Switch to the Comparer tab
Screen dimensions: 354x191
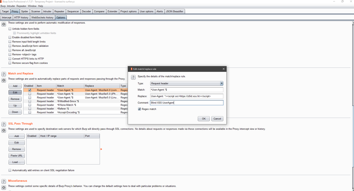coord(99,11)
